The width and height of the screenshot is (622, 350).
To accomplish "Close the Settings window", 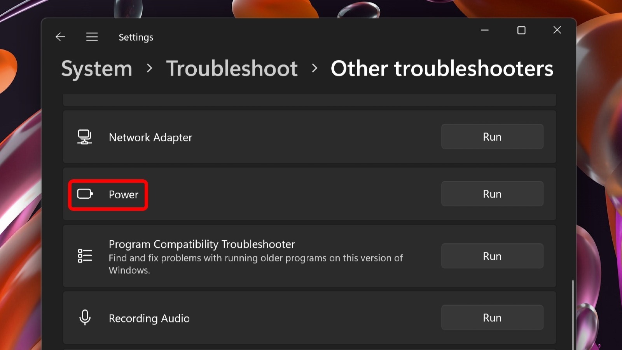I will (x=557, y=30).
